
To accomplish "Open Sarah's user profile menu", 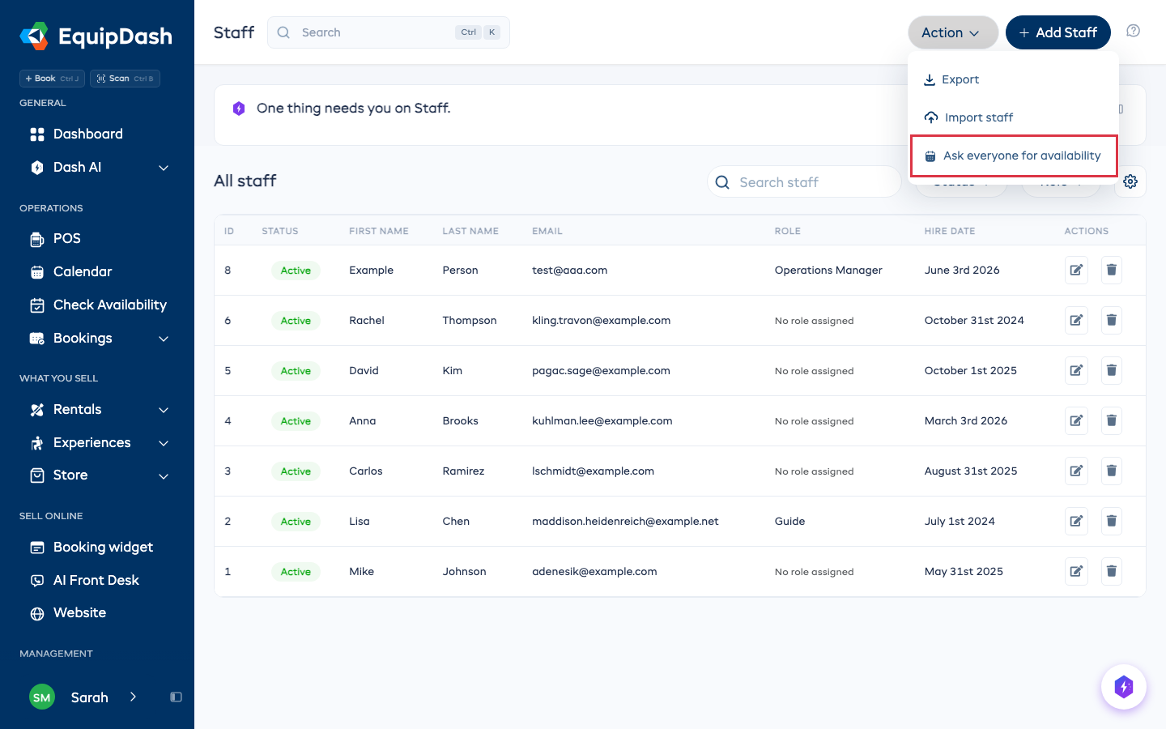I will [83, 697].
